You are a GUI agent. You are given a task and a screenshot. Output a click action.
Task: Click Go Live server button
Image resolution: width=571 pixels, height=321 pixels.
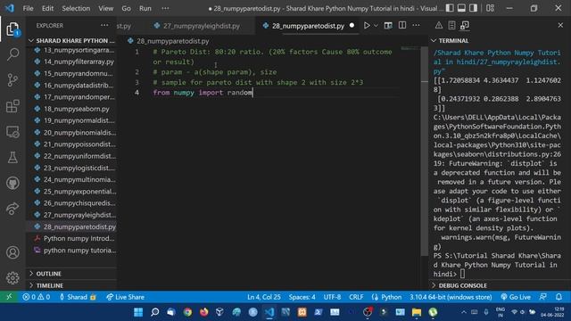coord(516,297)
